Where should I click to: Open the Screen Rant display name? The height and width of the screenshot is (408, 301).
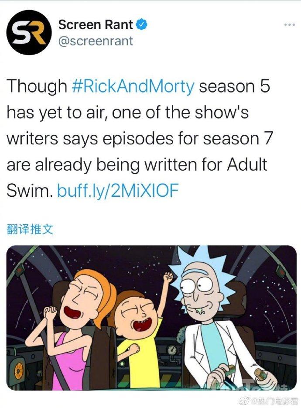[96, 25]
